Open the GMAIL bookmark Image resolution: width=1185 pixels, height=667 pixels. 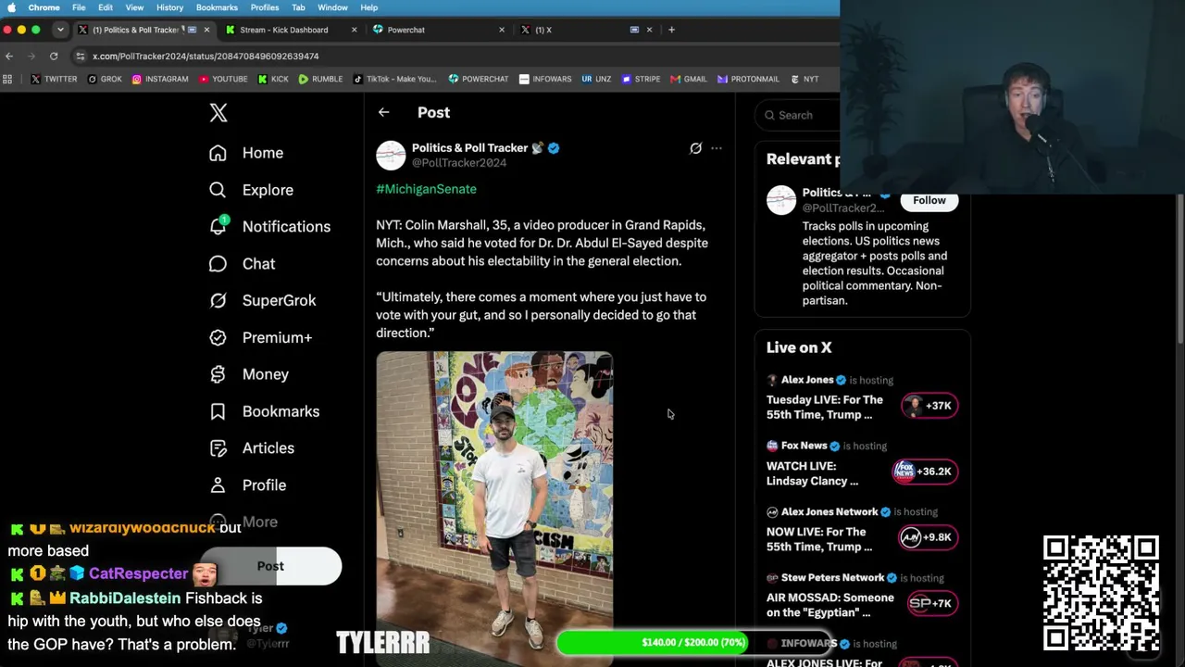point(689,79)
